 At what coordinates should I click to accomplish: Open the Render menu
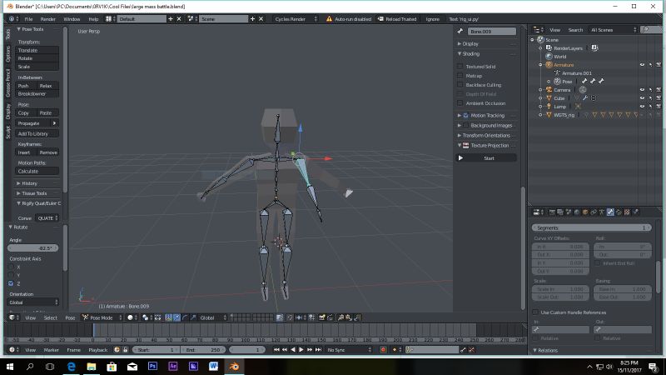[48, 18]
